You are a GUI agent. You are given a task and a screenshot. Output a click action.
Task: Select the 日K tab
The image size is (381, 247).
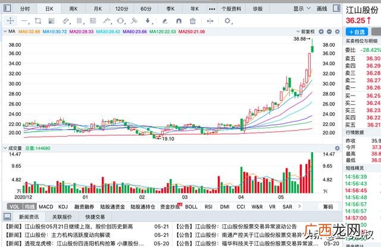(x=49, y=9)
